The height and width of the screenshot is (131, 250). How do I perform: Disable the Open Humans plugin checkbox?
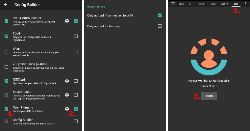[6, 109]
